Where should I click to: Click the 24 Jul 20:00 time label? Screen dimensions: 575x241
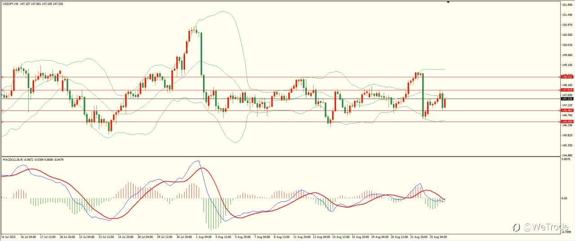coord(126,237)
